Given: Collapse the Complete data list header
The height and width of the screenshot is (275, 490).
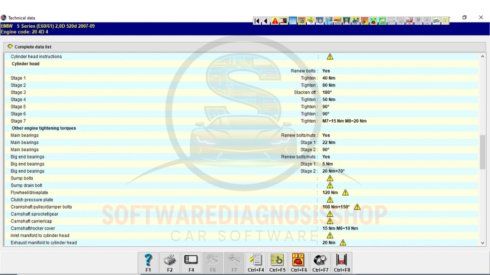Looking at the screenshot, I should pyautogui.click(x=10, y=47).
